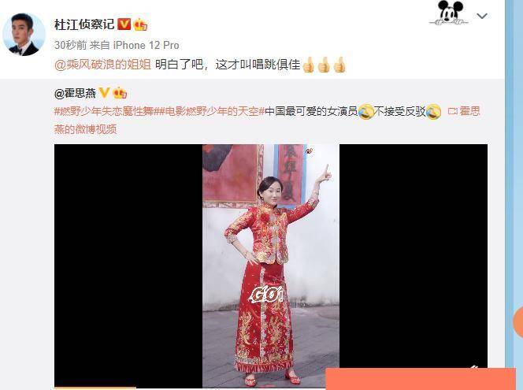Open the #燃野少年失恋魔性舞# hashtag topic
Viewport: 523px width, 390px height.
(104, 111)
